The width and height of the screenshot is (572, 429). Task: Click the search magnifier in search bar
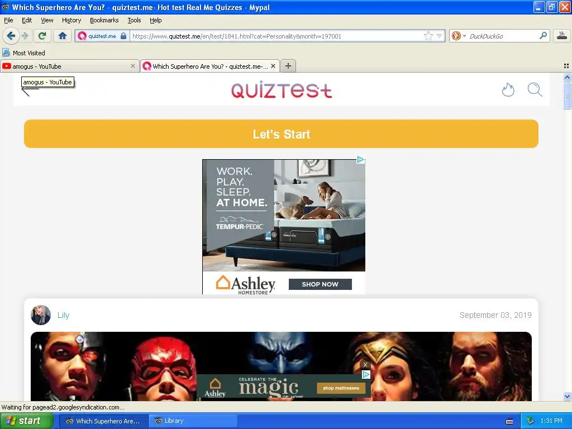tap(543, 36)
